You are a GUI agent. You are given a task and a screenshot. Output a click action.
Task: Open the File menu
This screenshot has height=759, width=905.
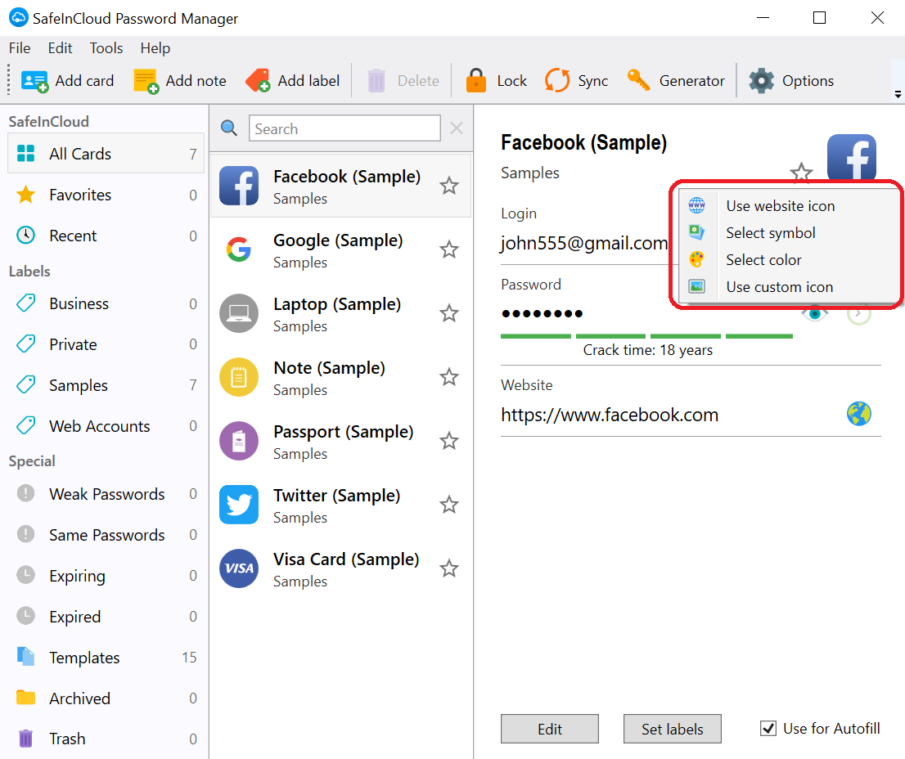[x=20, y=48]
